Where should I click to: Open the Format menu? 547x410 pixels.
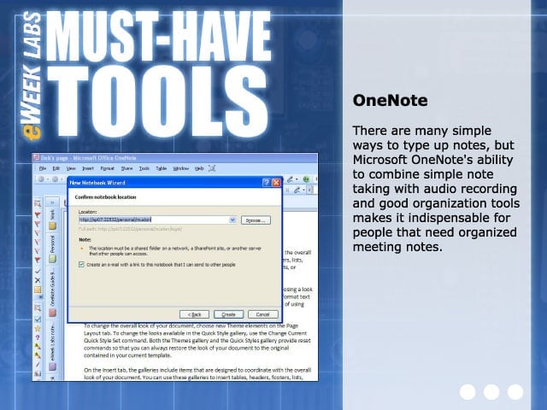click(x=107, y=168)
